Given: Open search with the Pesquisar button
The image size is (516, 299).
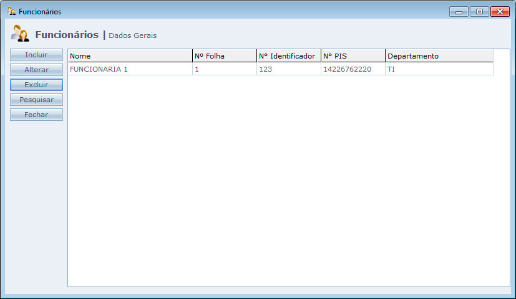Looking at the screenshot, I should coord(36,100).
